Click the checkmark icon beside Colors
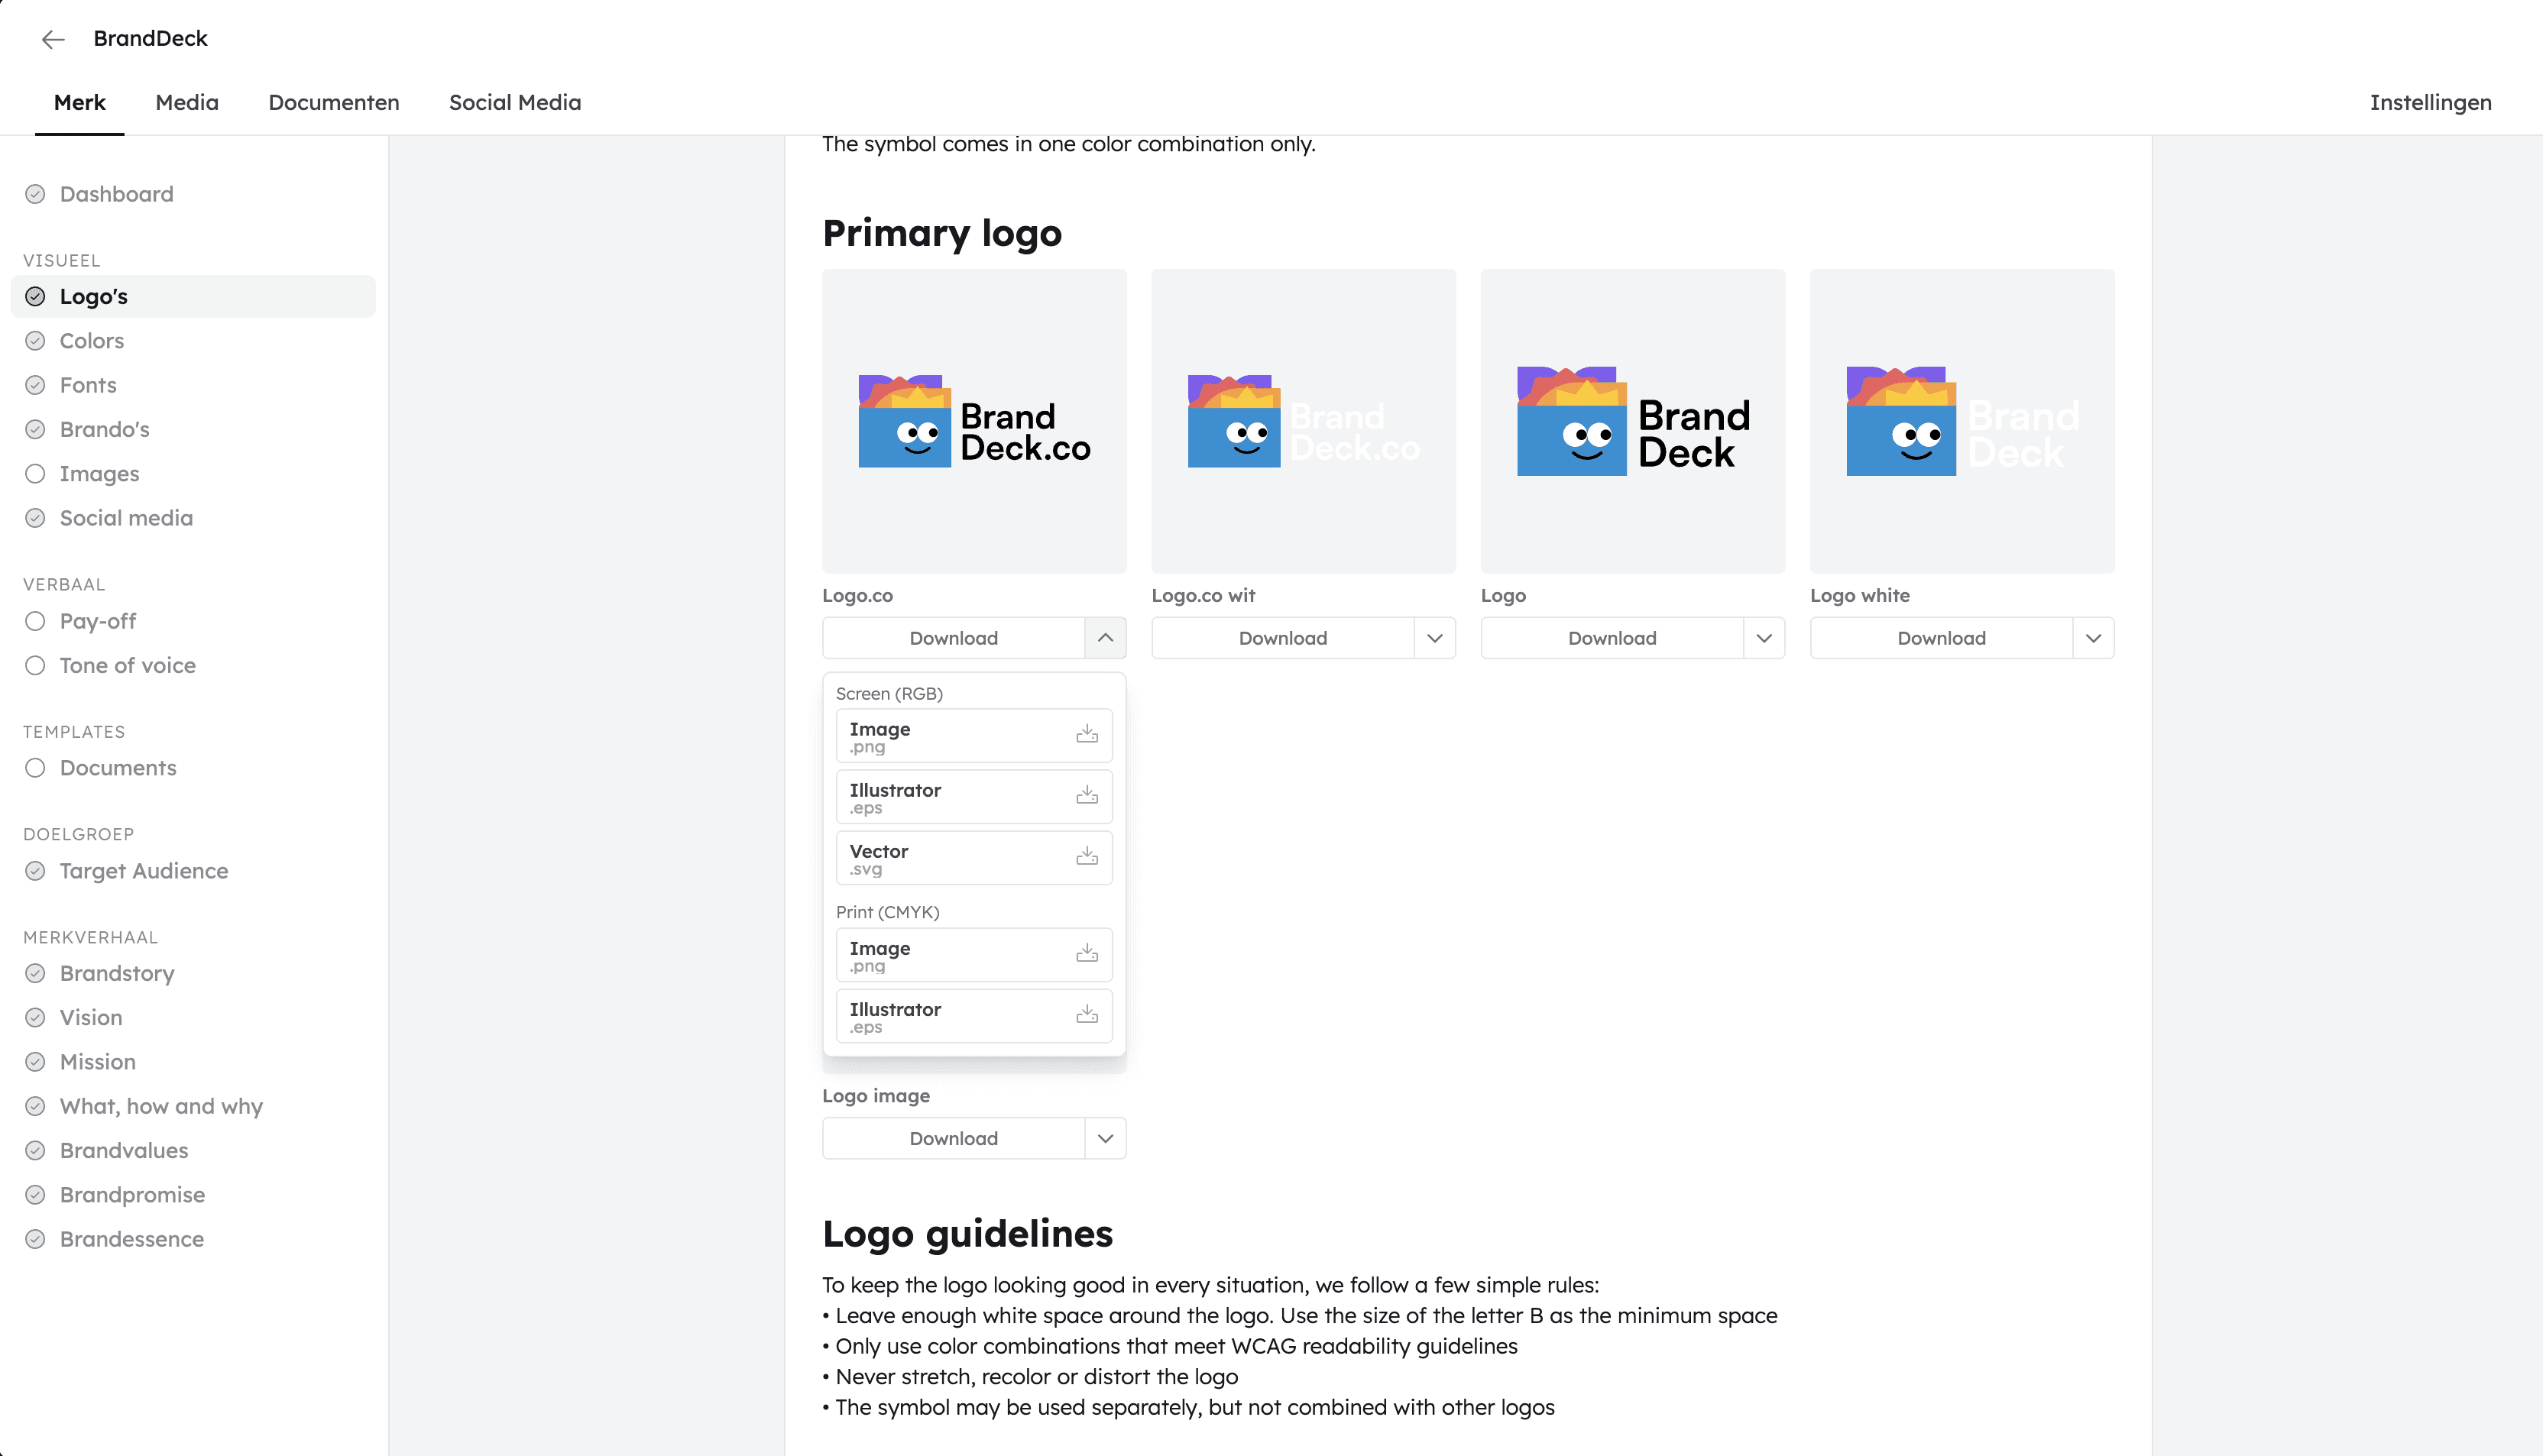Screen dimensions: 2543x1456 [35, 341]
